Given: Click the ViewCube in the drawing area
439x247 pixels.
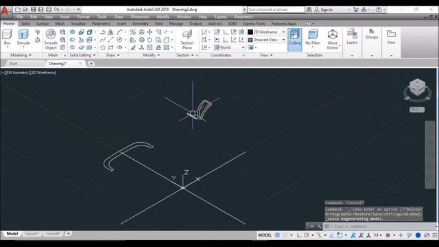Looking at the screenshot, I should click(x=417, y=88).
